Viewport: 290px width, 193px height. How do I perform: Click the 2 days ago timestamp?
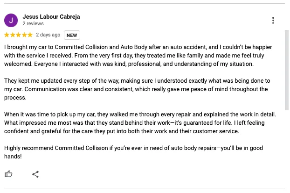pos(48,35)
